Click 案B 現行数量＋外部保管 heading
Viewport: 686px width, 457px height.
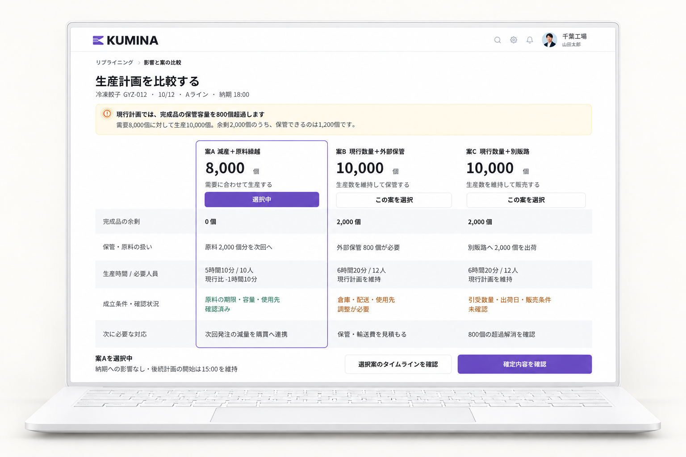pos(370,152)
